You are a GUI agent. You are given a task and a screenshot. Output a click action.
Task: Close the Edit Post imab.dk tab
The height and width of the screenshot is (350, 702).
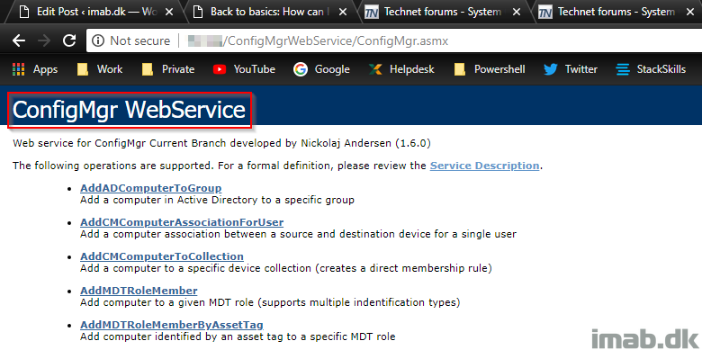click(169, 12)
